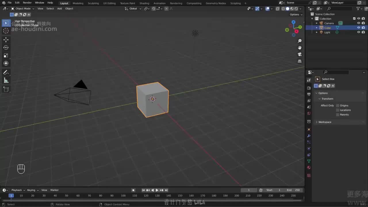Open the Tool properties tab
Viewport: 368px width, 207px height.
[x=309, y=80]
